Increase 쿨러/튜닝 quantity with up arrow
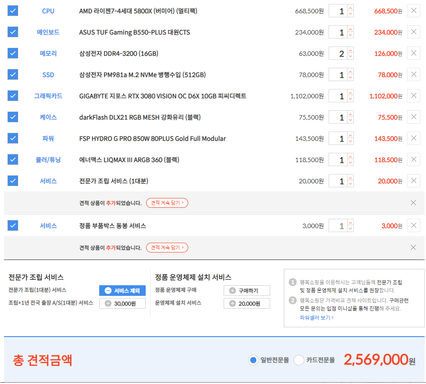Screen dimensions: 426x384 [x=350, y=156]
